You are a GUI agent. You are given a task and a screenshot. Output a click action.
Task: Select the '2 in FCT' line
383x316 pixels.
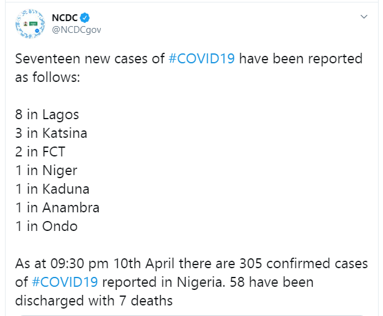[x=40, y=151]
